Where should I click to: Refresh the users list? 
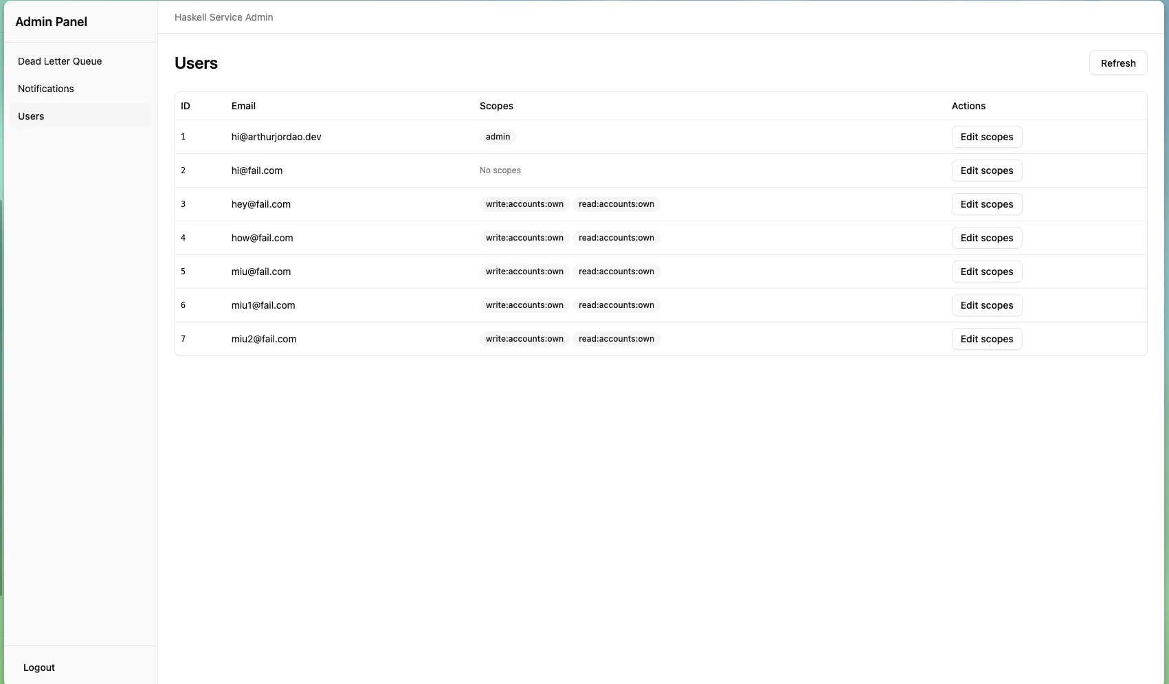(x=1118, y=63)
